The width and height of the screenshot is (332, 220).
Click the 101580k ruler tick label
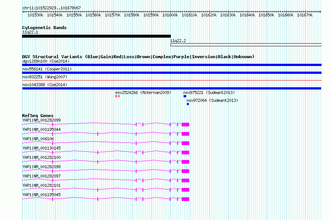click(x=132, y=15)
